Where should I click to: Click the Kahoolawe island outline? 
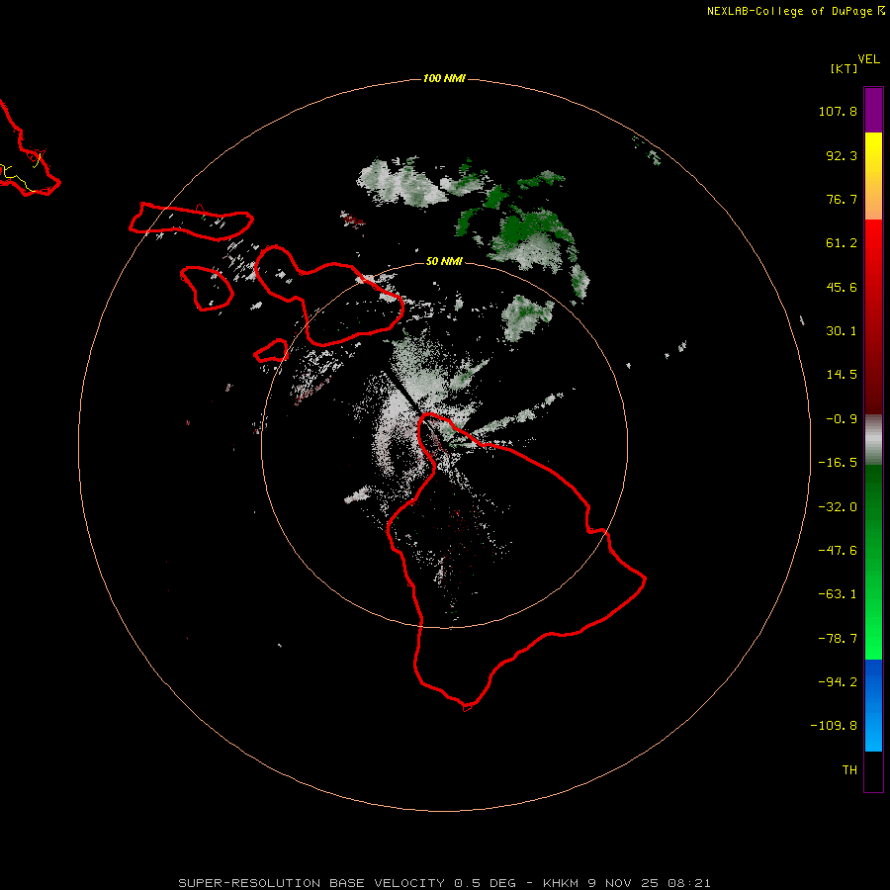click(271, 351)
